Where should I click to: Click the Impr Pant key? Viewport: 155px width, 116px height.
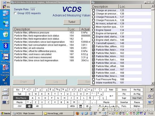[137, 98]
